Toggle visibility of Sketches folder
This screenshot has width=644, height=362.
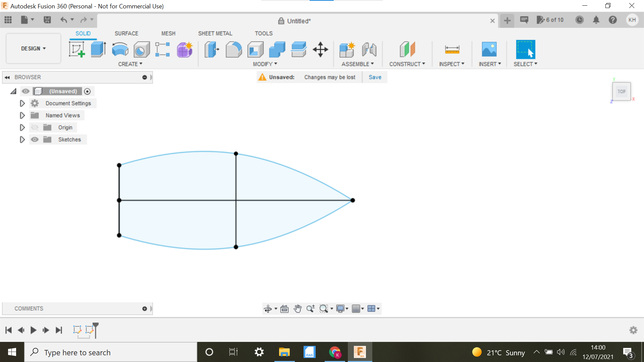click(x=35, y=139)
